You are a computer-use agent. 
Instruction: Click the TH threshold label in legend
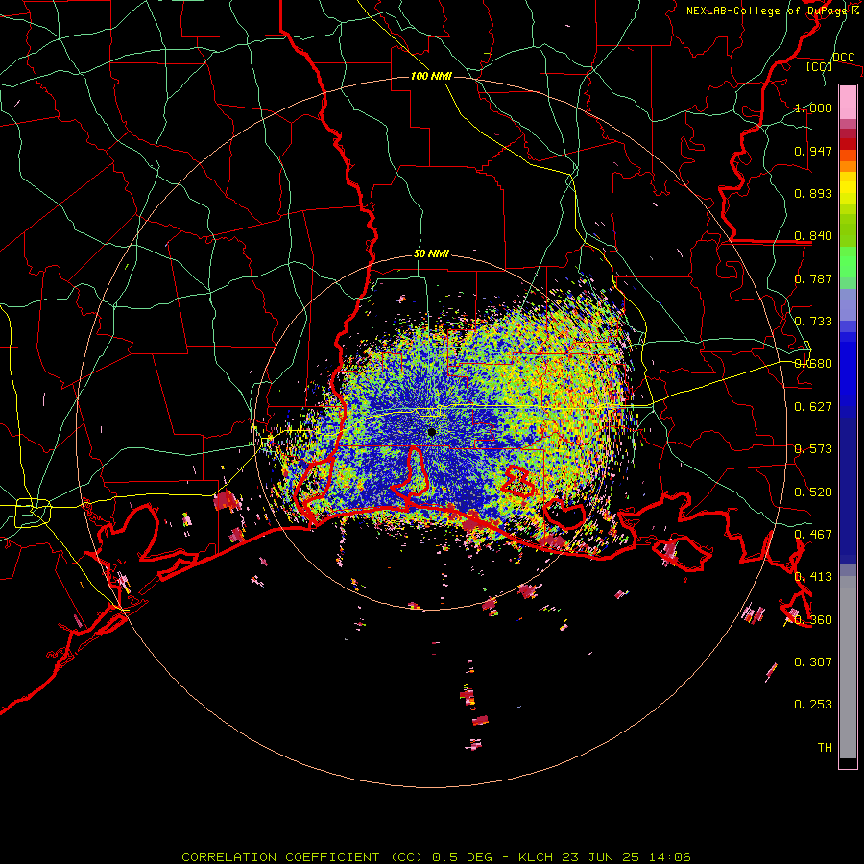pyautogui.click(x=825, y=748)
